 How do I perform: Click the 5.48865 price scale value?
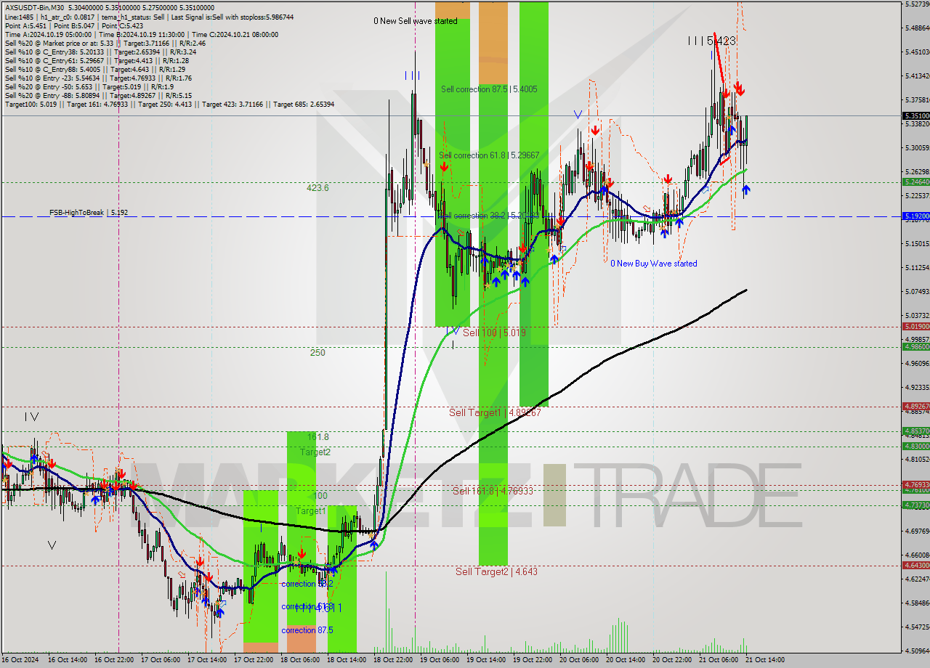tap(917, 28)
